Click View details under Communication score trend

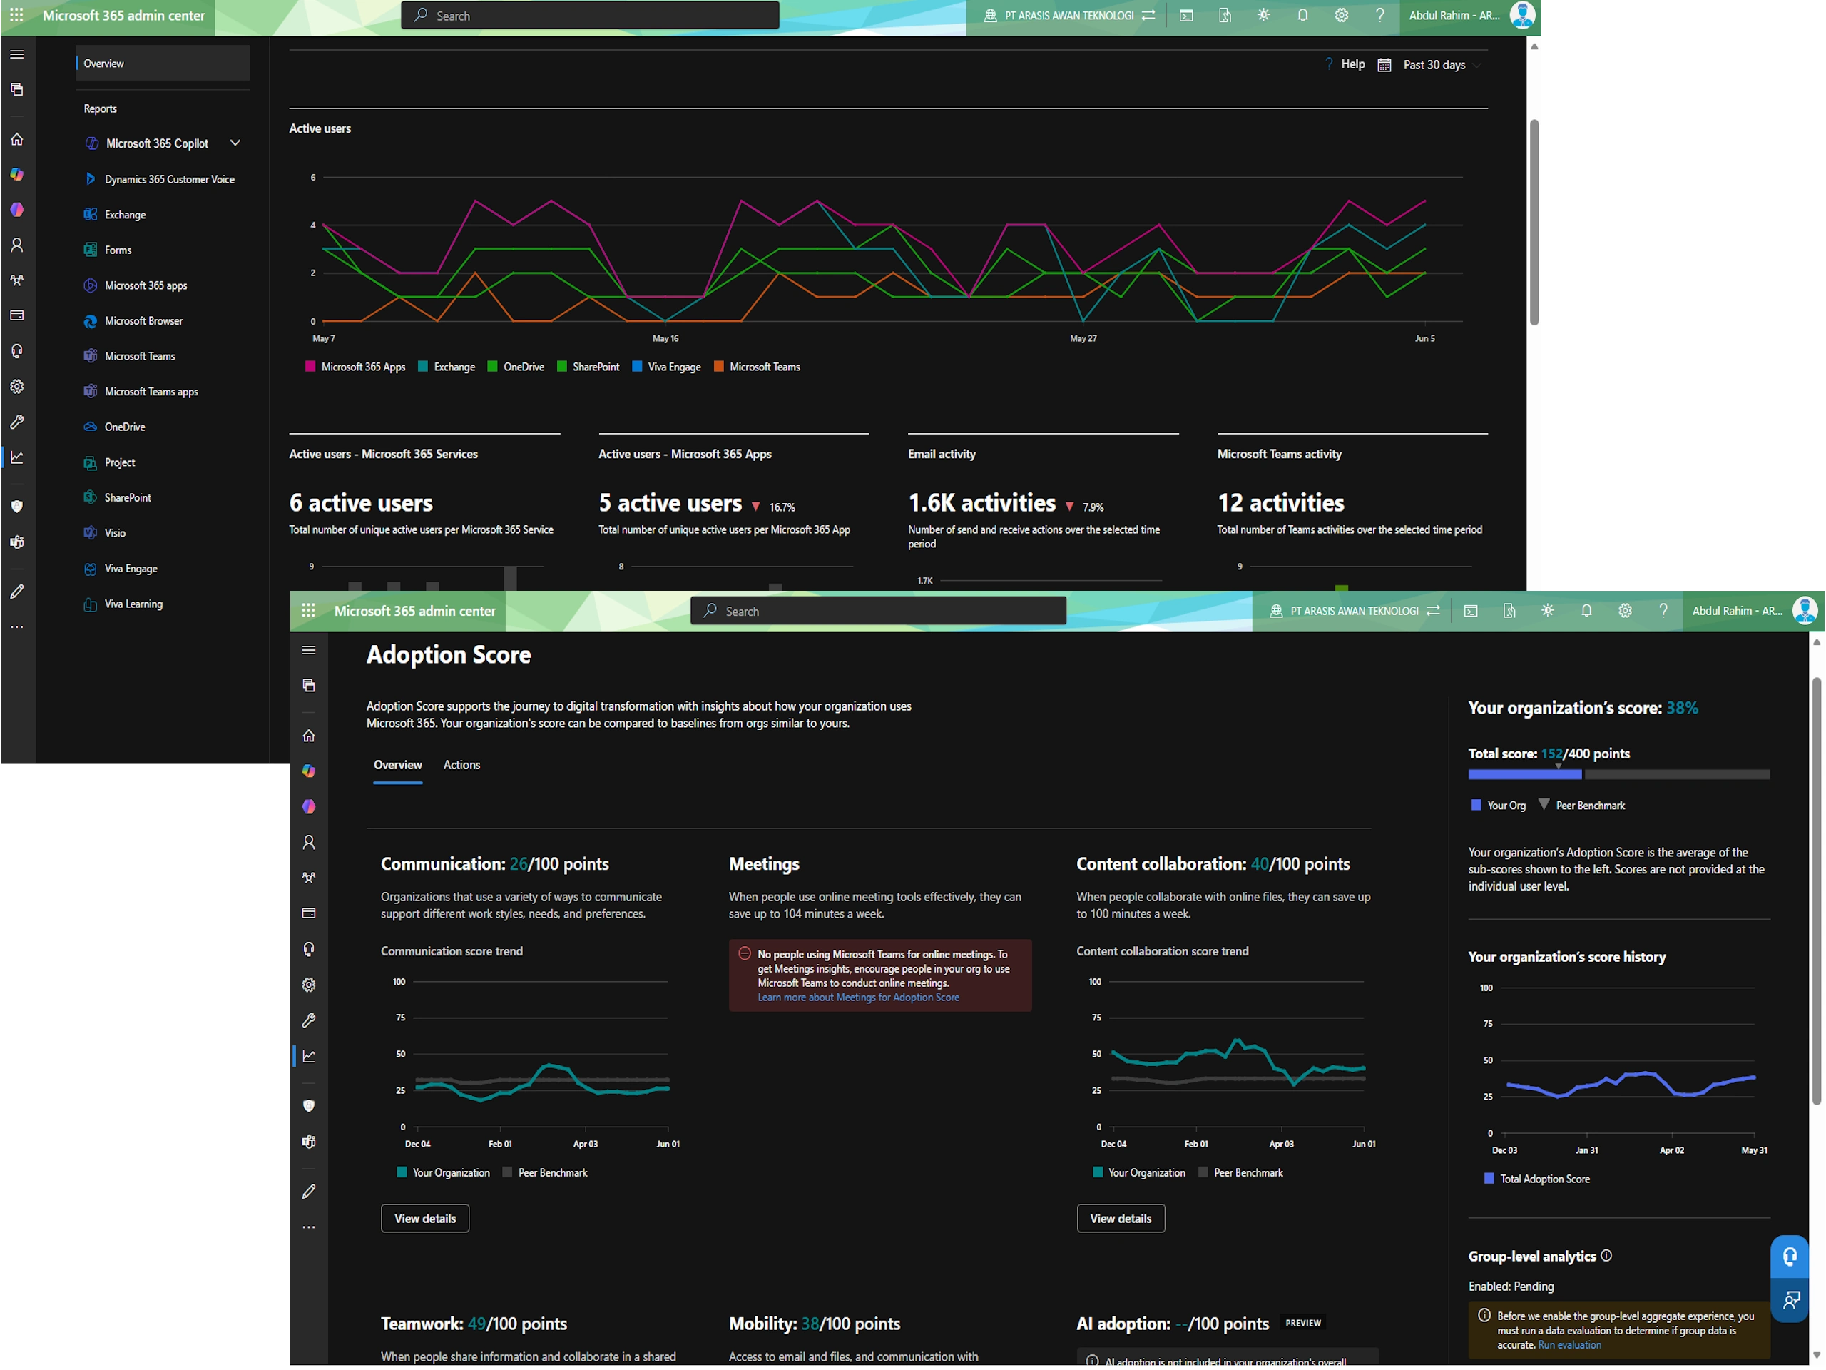pyautogui.click(x=425, y=1219)
